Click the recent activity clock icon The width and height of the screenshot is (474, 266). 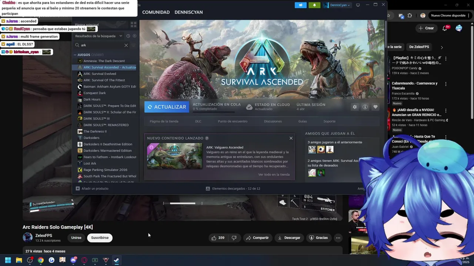click(x=128, y=36)
